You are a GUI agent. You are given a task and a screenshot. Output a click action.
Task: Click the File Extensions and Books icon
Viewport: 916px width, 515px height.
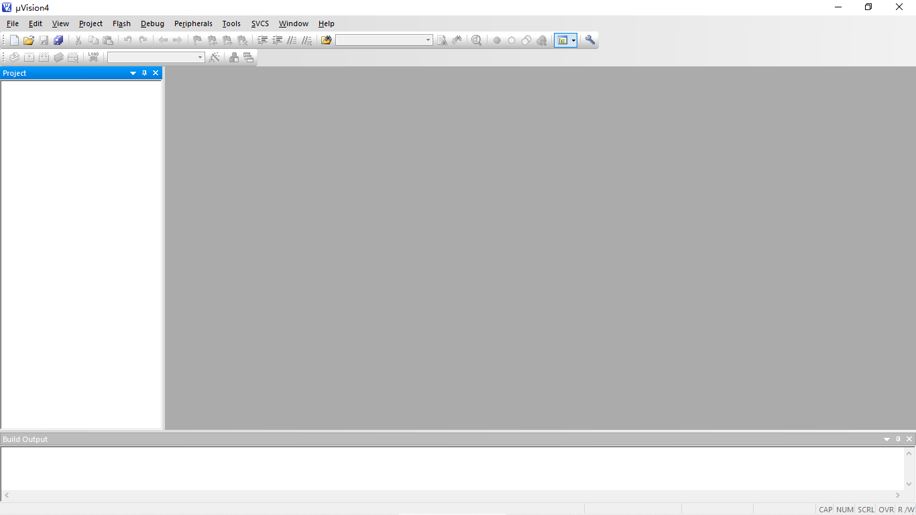point(234,58)
